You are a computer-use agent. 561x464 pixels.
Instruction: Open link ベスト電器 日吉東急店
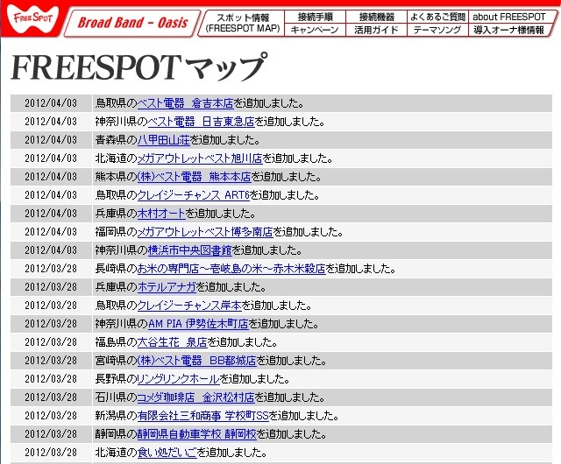(201, 122)
